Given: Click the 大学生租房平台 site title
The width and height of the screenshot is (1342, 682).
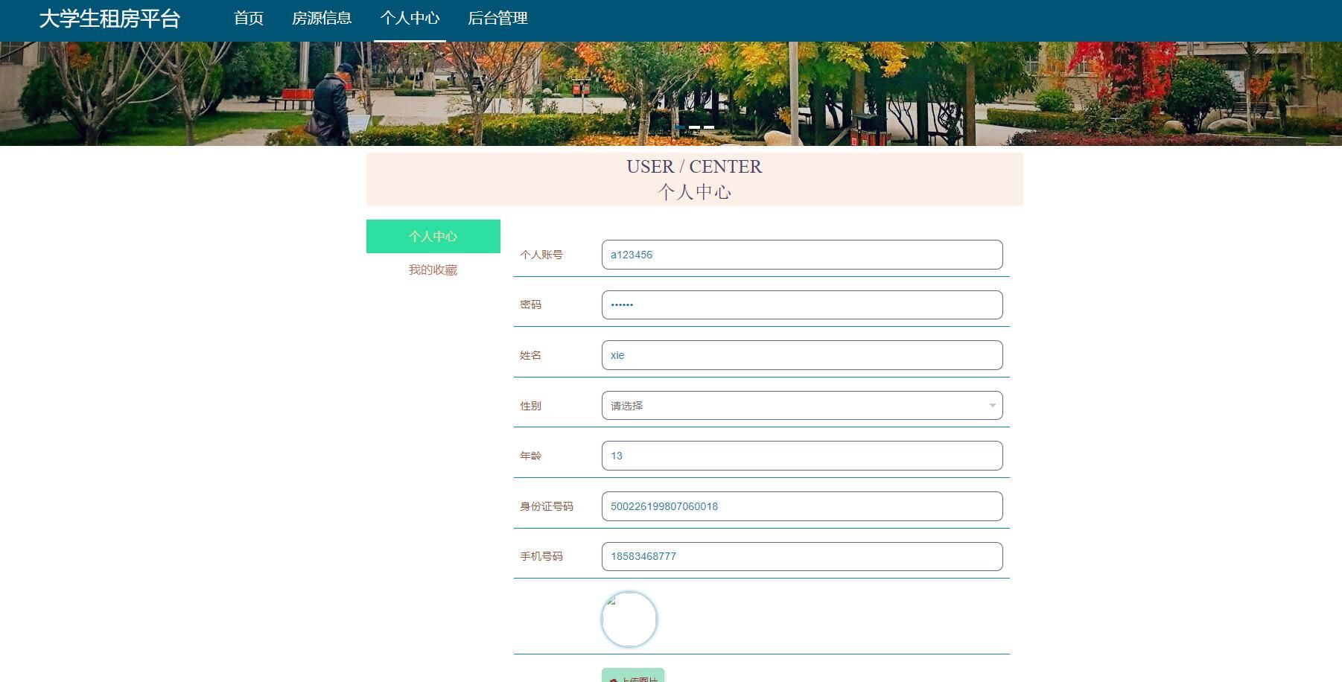Looking at the screenshot, I should click(x=111, y=19).
